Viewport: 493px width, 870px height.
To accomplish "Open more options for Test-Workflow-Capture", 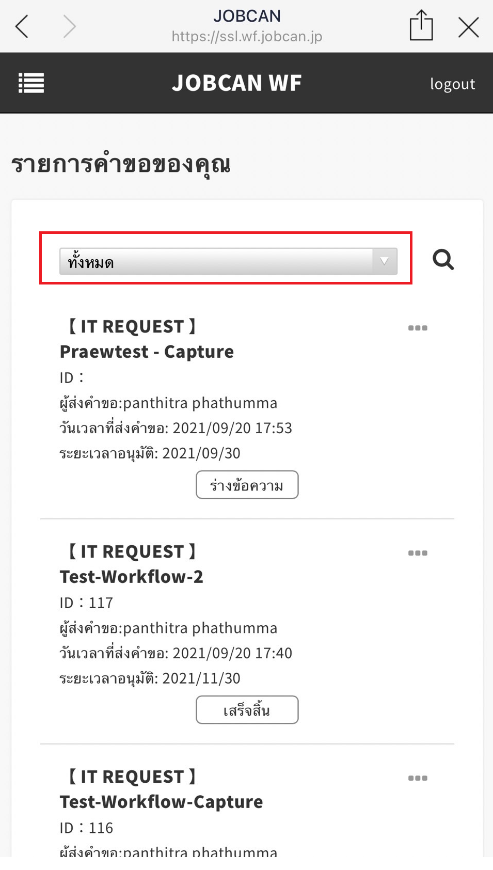I will [418, 778].
